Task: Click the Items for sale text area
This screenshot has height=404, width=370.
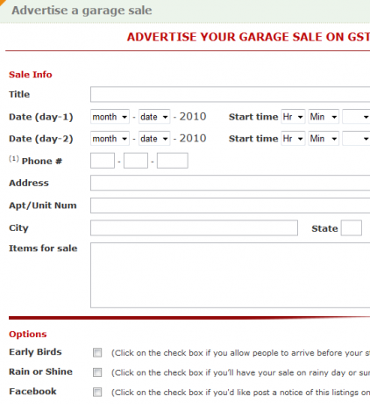Action: click(x=231, y=275)
